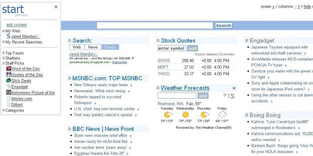
Task: Open Roberts tapped to succeed Rehnquist headline
Action: (x=98, y=100)
